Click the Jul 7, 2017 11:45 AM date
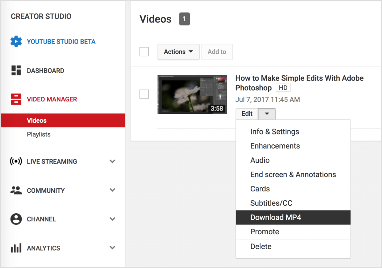 268,100
